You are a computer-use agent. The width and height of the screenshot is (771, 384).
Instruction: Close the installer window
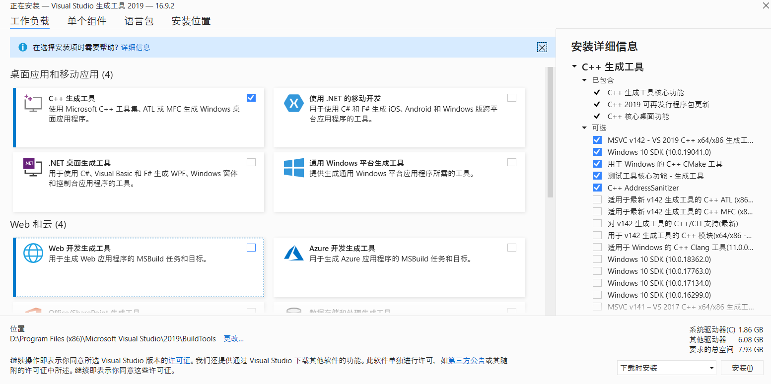tap(765, 5)
